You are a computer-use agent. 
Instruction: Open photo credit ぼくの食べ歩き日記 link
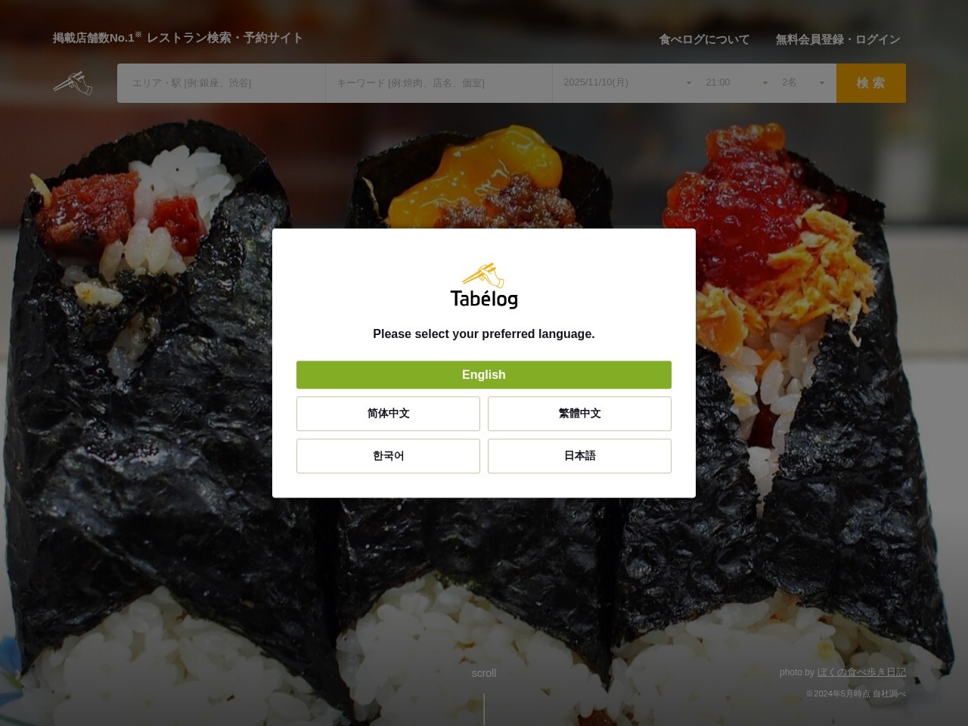coord(861,672)
